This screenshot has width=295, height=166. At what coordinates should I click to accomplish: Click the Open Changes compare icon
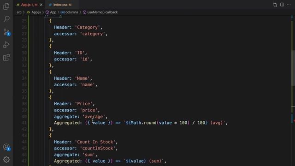click(x=275, y=5)
